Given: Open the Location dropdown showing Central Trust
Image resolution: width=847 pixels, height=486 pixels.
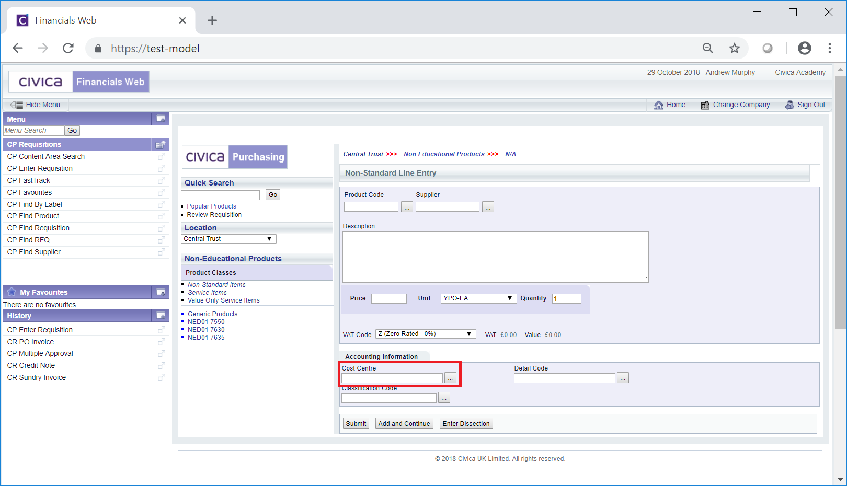Looking at the screenshot, I should click(228, 239).
